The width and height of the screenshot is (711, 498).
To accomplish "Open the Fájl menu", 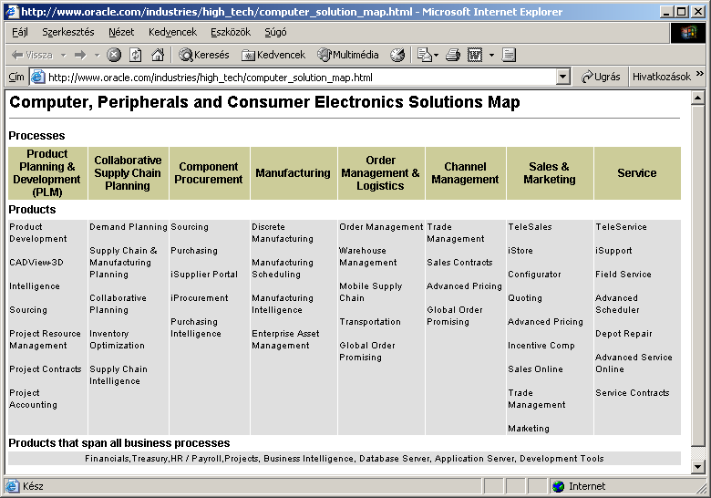I will [19, 32].
